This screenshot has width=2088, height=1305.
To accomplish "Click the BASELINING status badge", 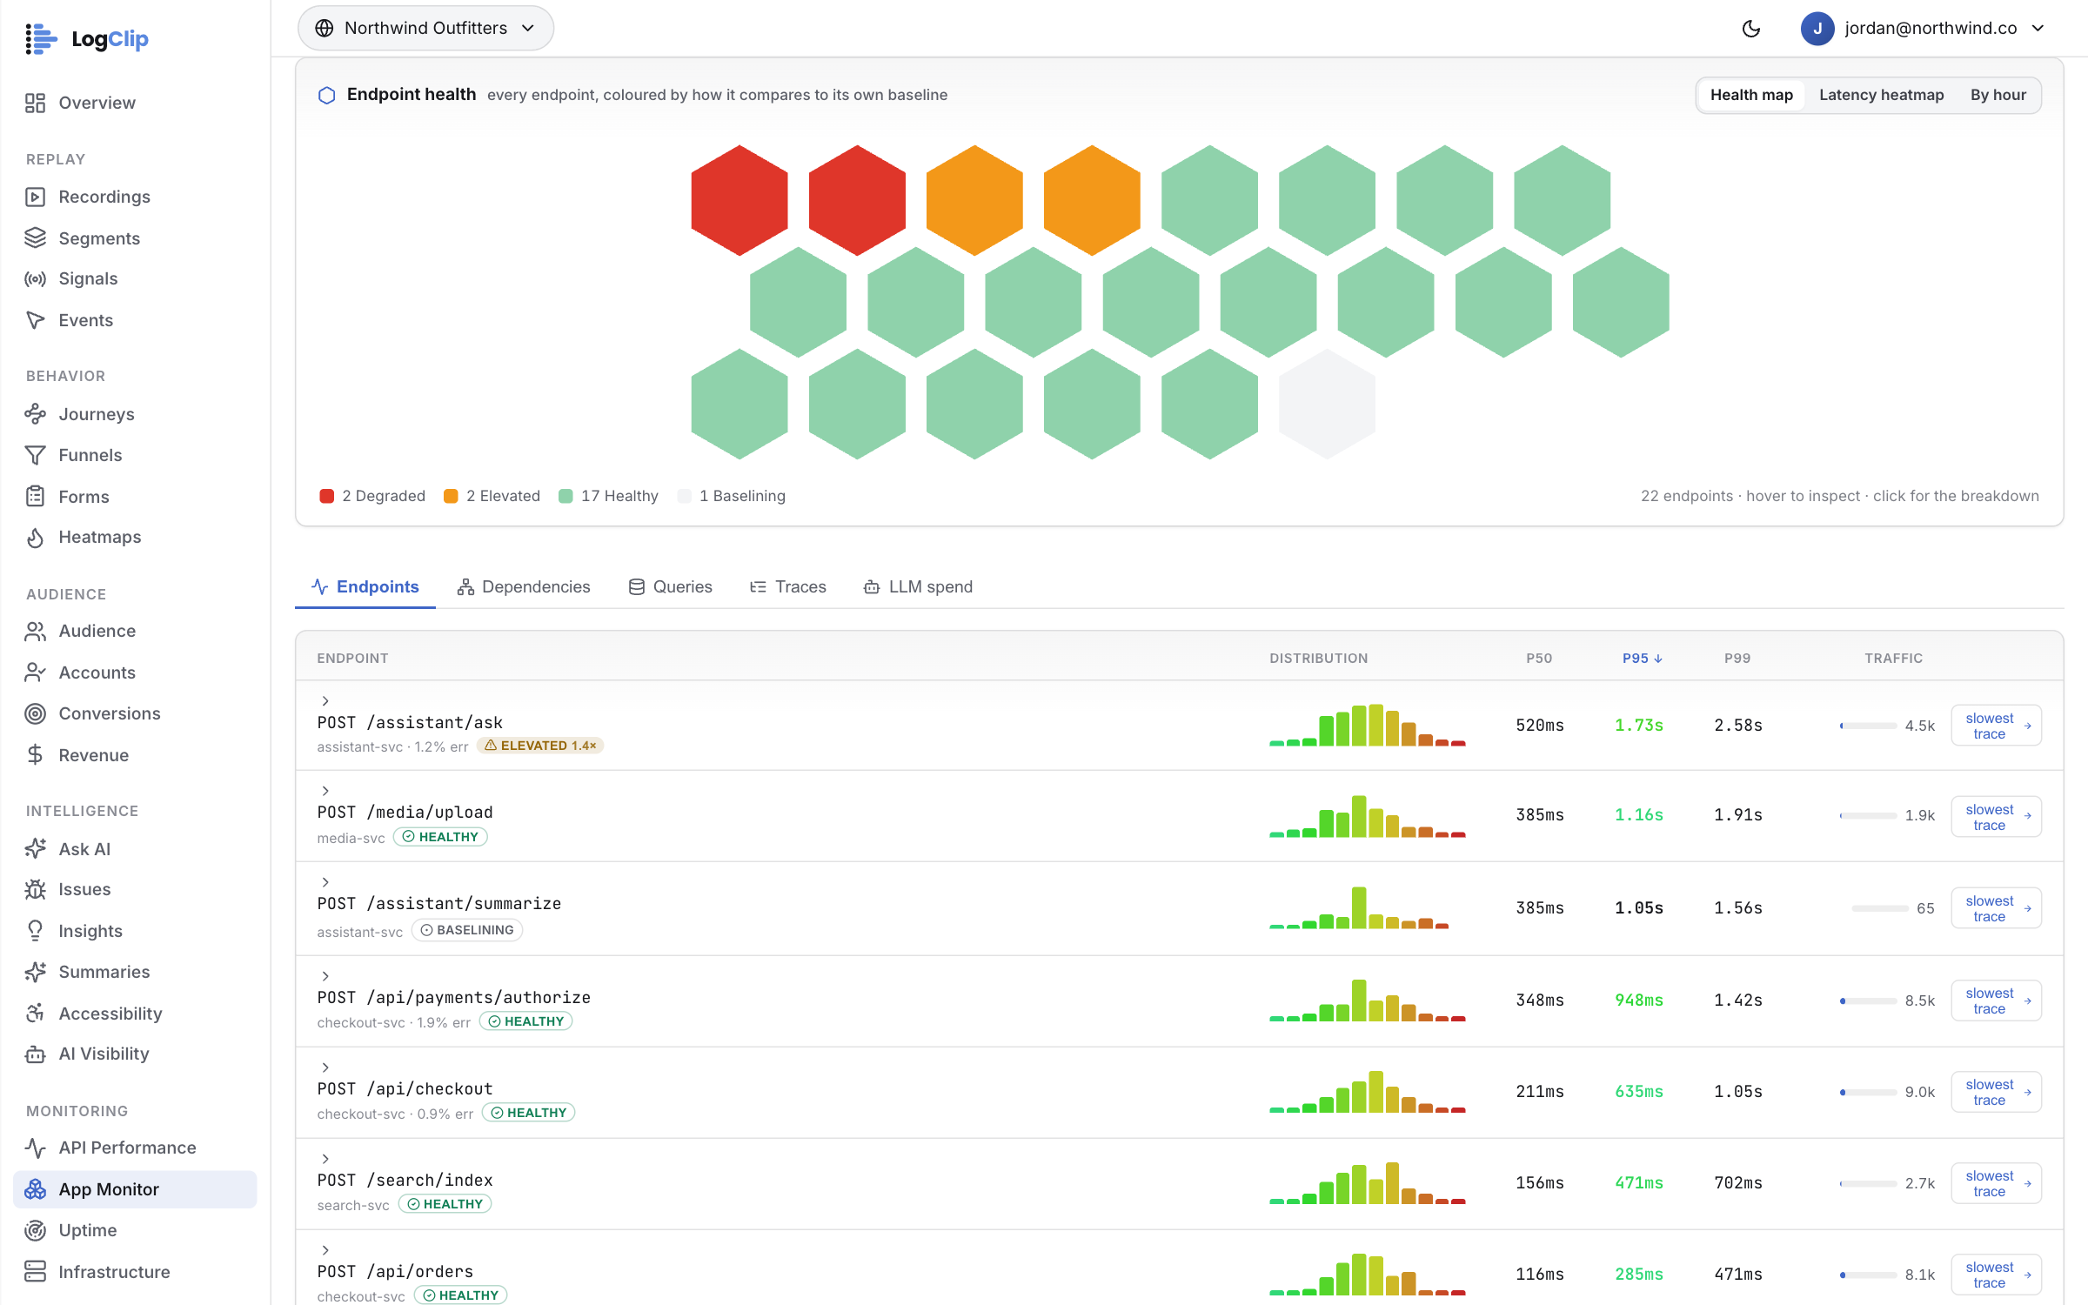I will 467,930.
